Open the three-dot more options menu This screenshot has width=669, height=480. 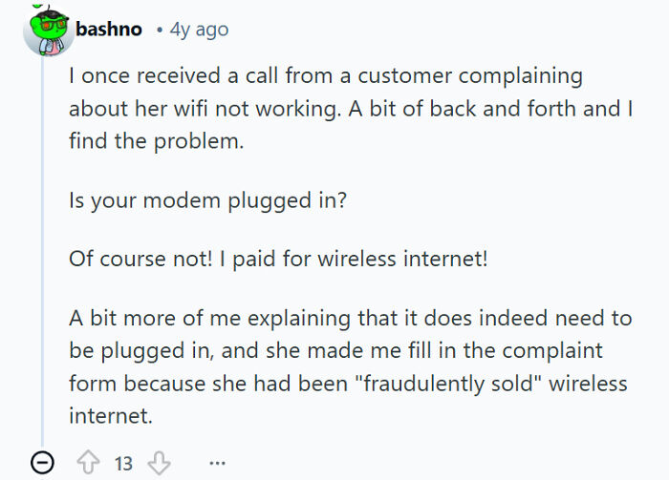pyautogui.click(x=218, y=463)
